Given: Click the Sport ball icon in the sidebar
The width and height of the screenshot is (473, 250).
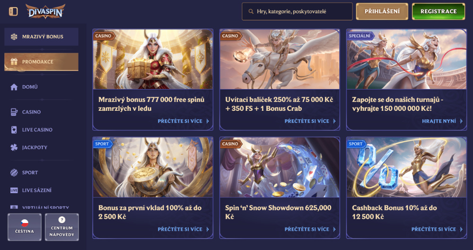Looking at the screenshot, I should [x=14, y=172].
